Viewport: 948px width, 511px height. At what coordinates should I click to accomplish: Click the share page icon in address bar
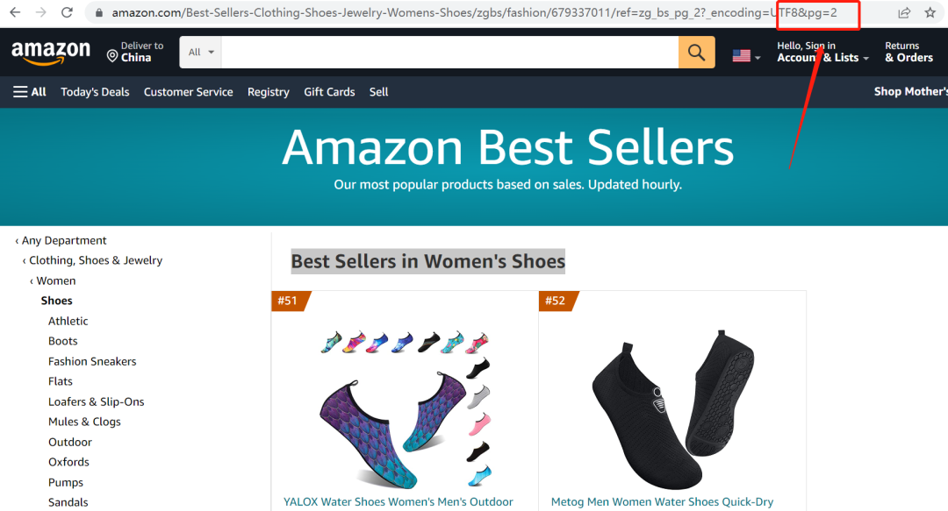point(904,13)
